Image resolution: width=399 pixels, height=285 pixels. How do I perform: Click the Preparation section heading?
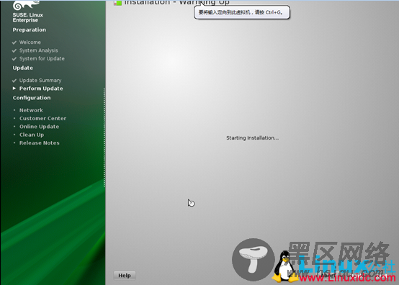tap(30, 30)
